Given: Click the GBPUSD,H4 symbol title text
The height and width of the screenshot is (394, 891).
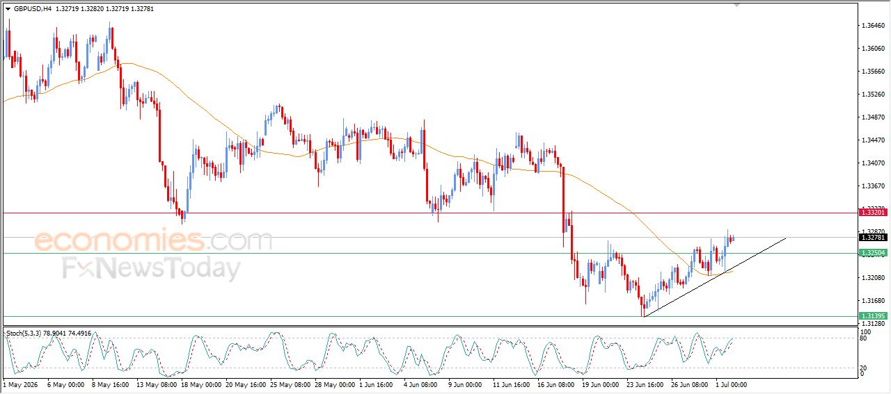Looking at the screenshot, I should [33, 9].
